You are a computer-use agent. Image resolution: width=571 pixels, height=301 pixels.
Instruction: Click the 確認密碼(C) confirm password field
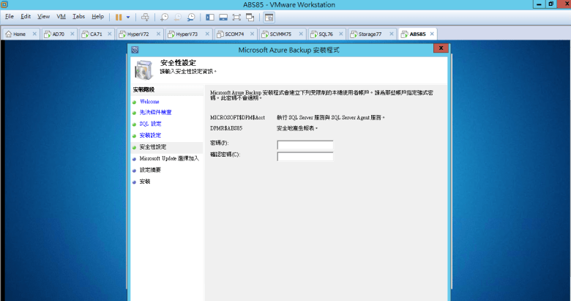click(305, 156)
